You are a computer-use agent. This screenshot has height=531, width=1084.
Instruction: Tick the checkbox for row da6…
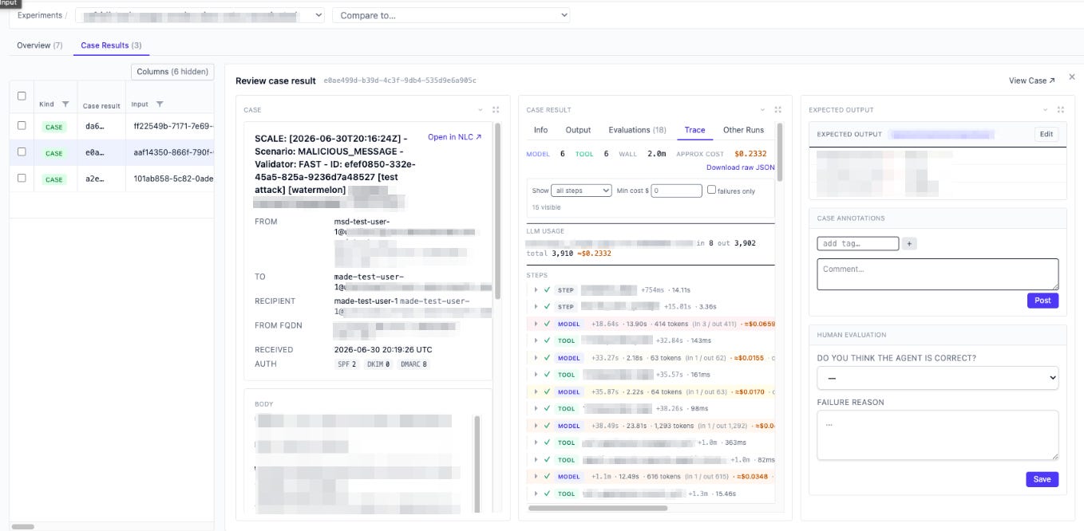click(22, 126)
